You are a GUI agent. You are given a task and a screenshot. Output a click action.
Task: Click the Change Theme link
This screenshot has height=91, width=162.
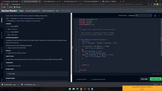pos(123,15)
